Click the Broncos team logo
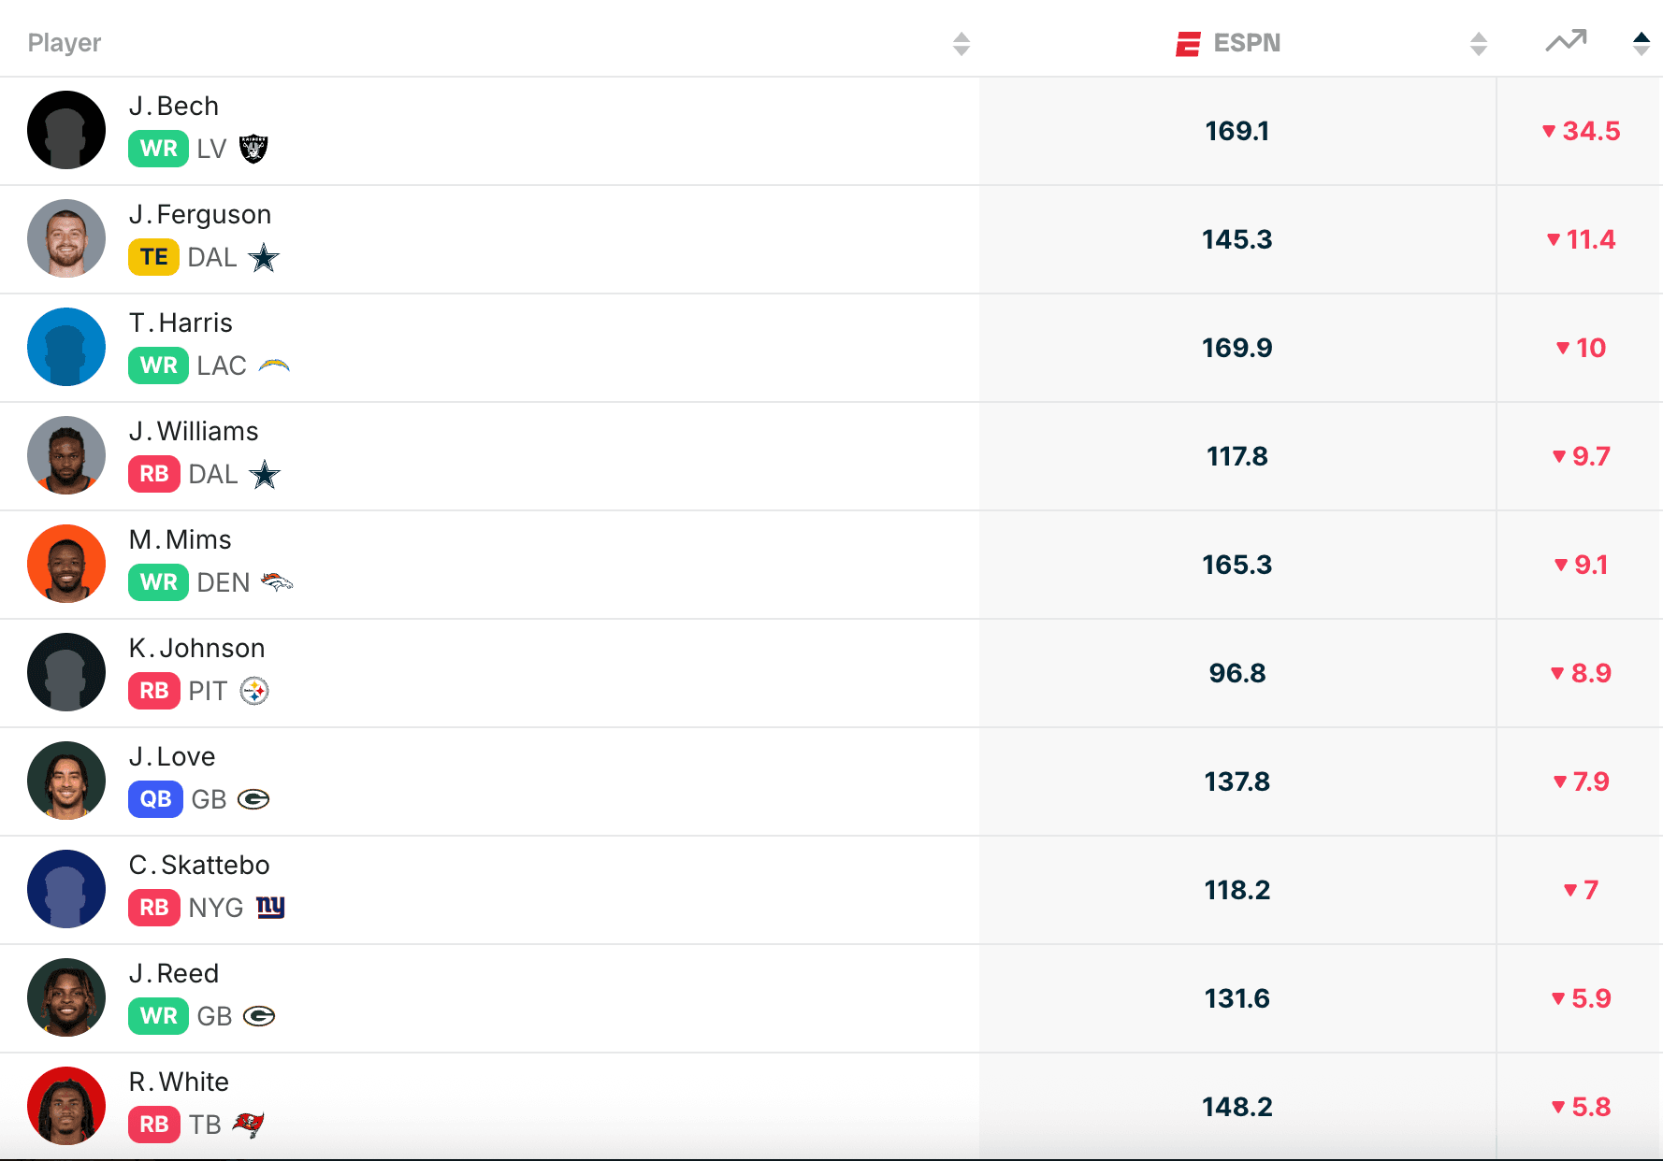The image size is (1663, 1161). click(x=277, y=582)
